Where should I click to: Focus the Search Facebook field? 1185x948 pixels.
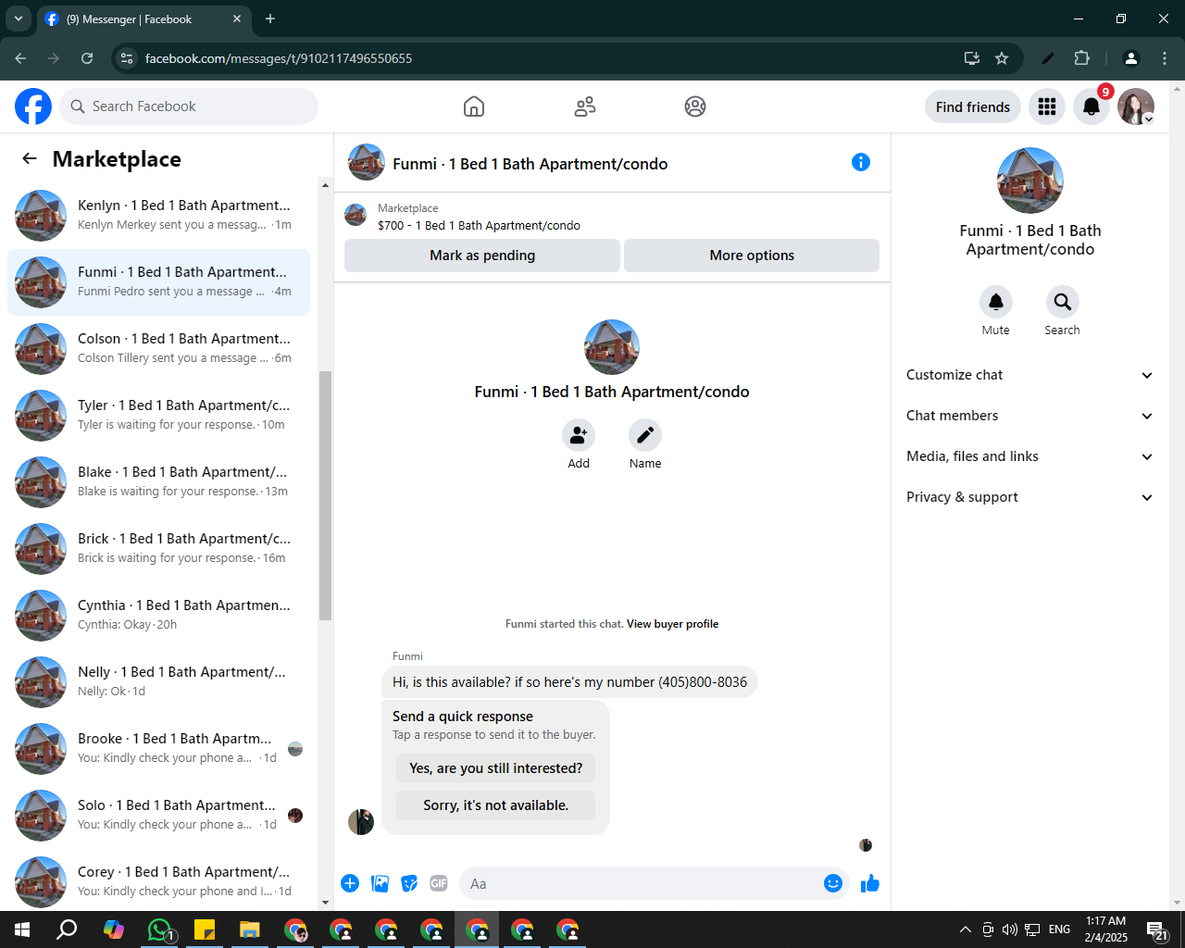(189, 106)
